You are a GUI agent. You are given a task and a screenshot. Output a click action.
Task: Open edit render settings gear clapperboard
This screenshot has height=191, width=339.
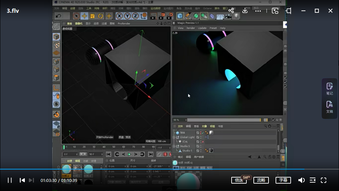(x=169, y=16)
